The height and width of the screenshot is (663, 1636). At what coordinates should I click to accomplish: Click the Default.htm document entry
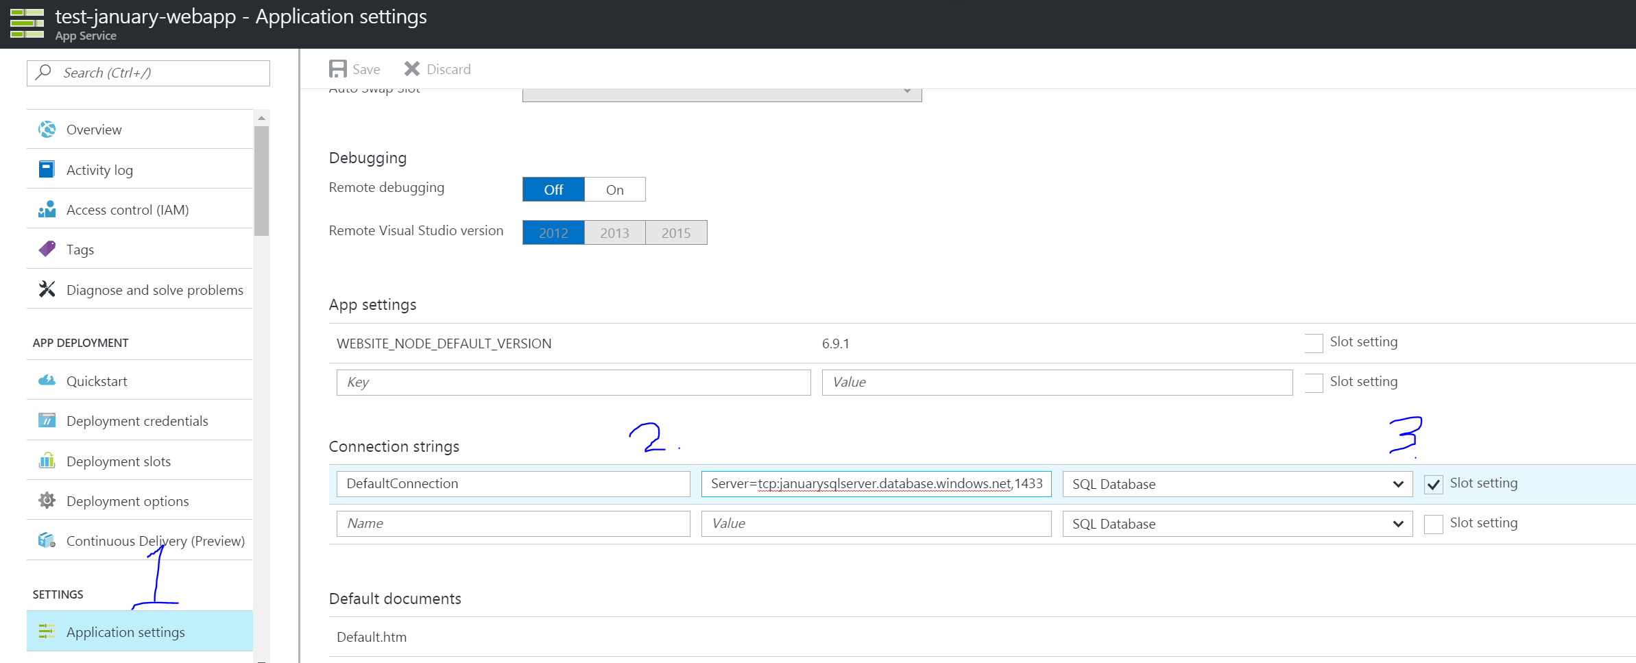[372, 637]
